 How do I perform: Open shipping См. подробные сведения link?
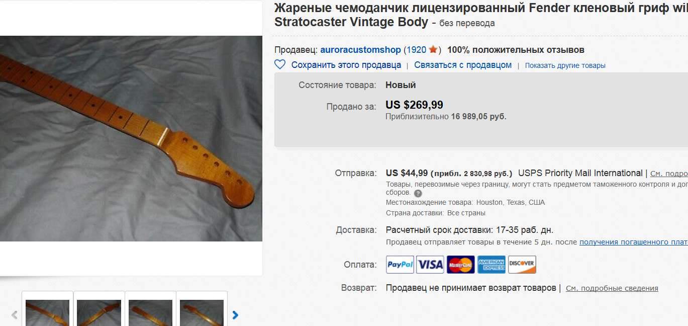[669, 174]
